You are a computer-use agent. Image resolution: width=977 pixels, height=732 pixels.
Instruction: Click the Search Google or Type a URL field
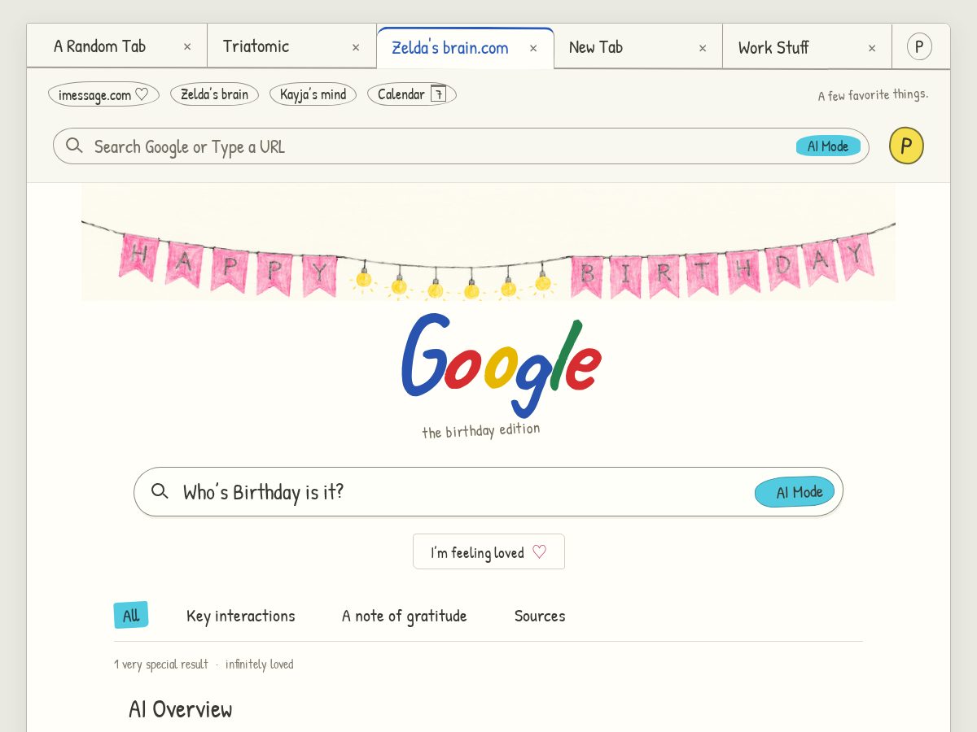[x=461, y=146]
